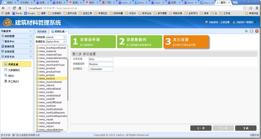Open the 数据库名 Zephyr.Mms dropdown
The width and height of the screenshot is (261, 139).
[65, 42]
